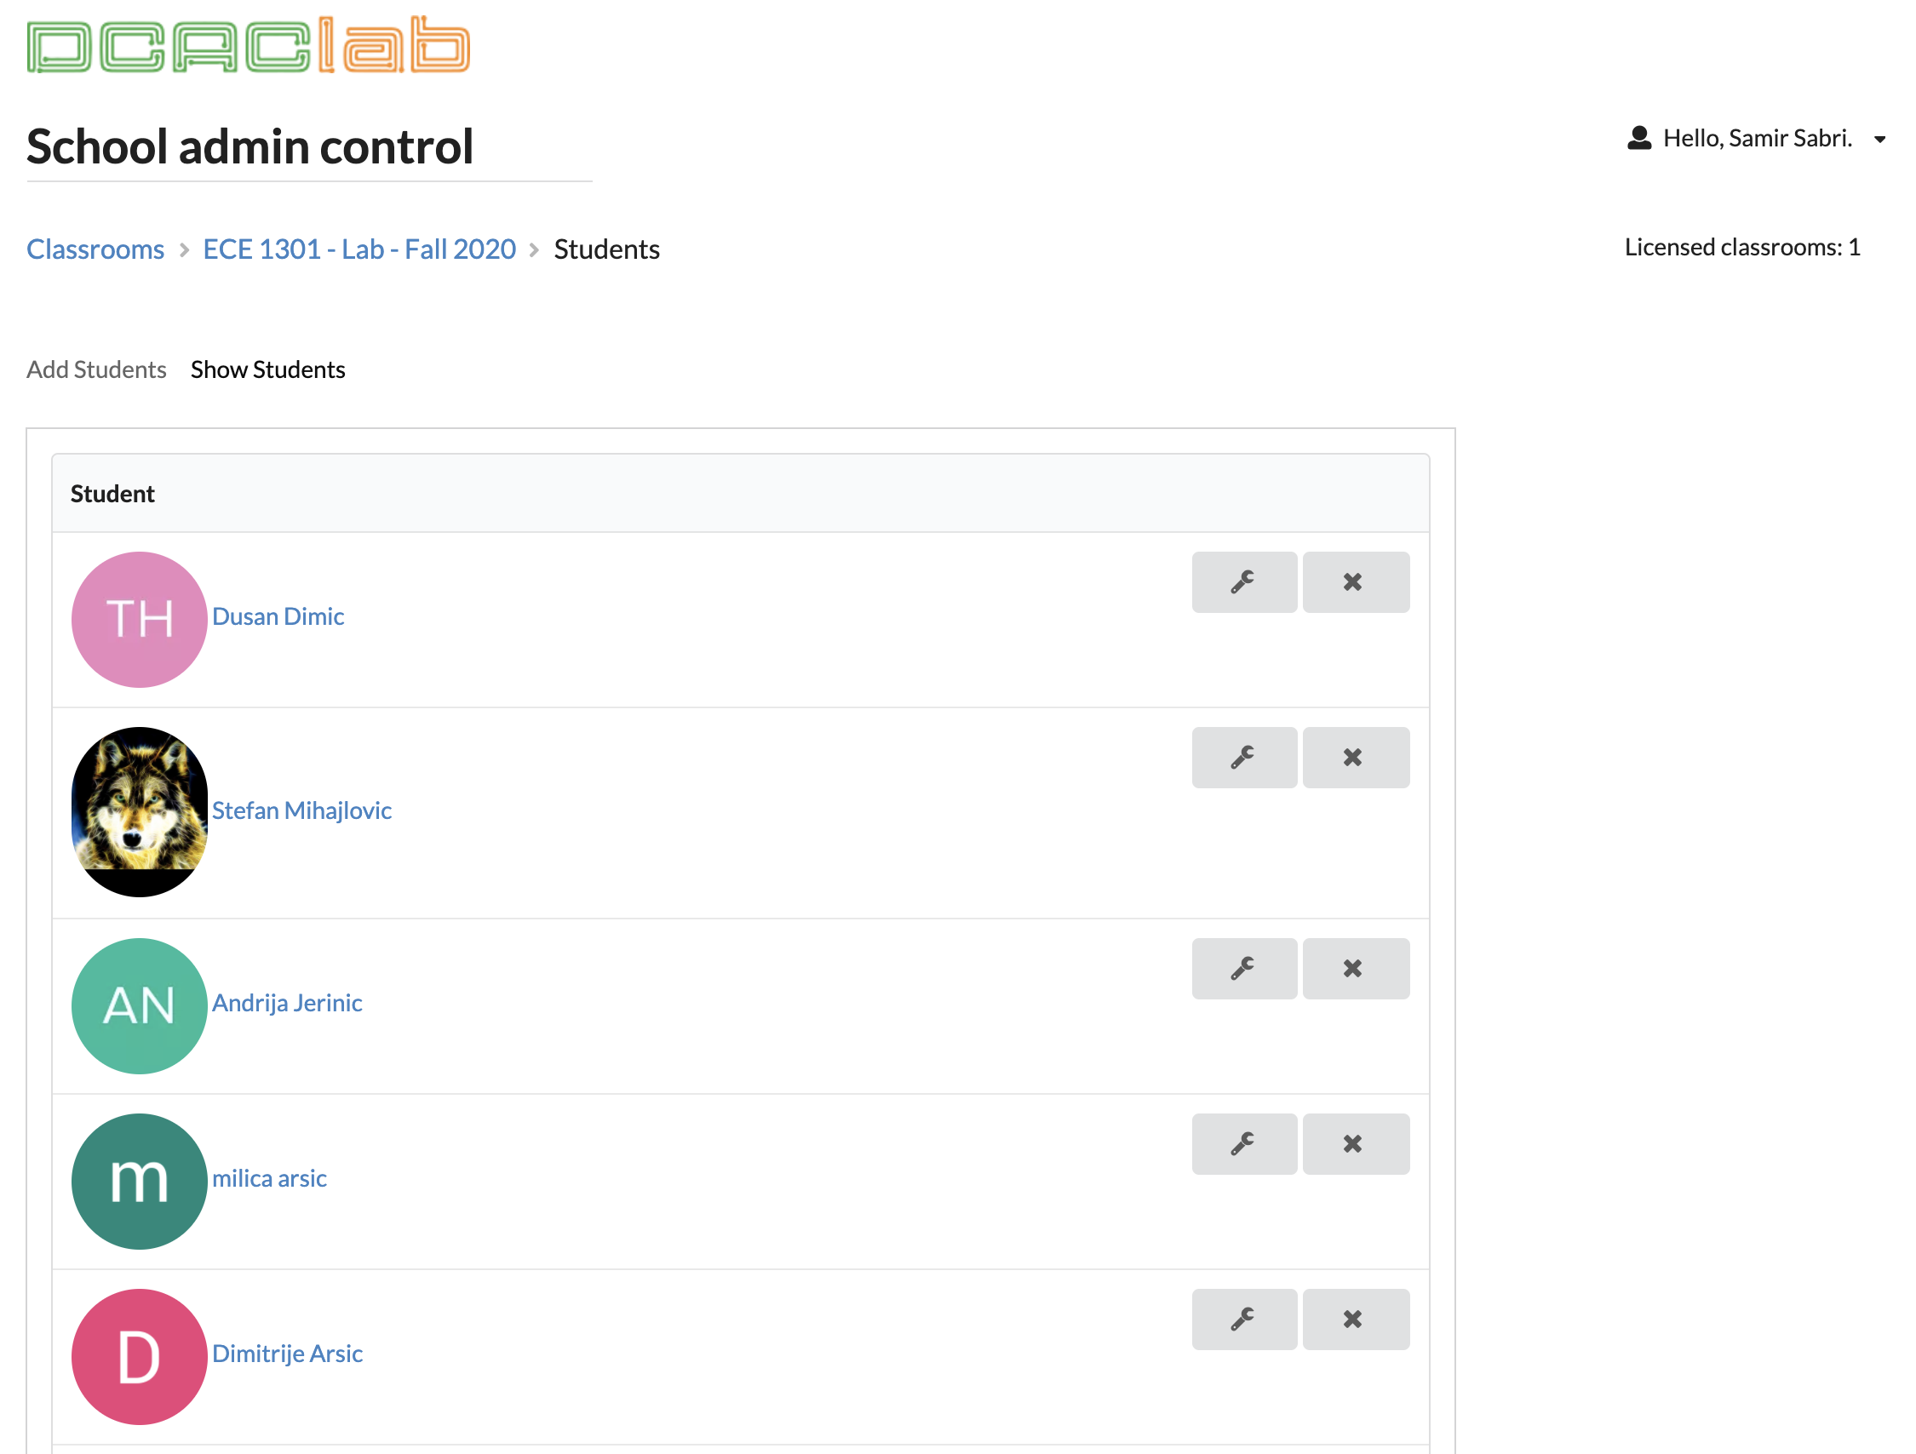This screenshot has width=1916, height=1454.
Task: Remove milica arsic with X button
Action: click(1355, 1144)
